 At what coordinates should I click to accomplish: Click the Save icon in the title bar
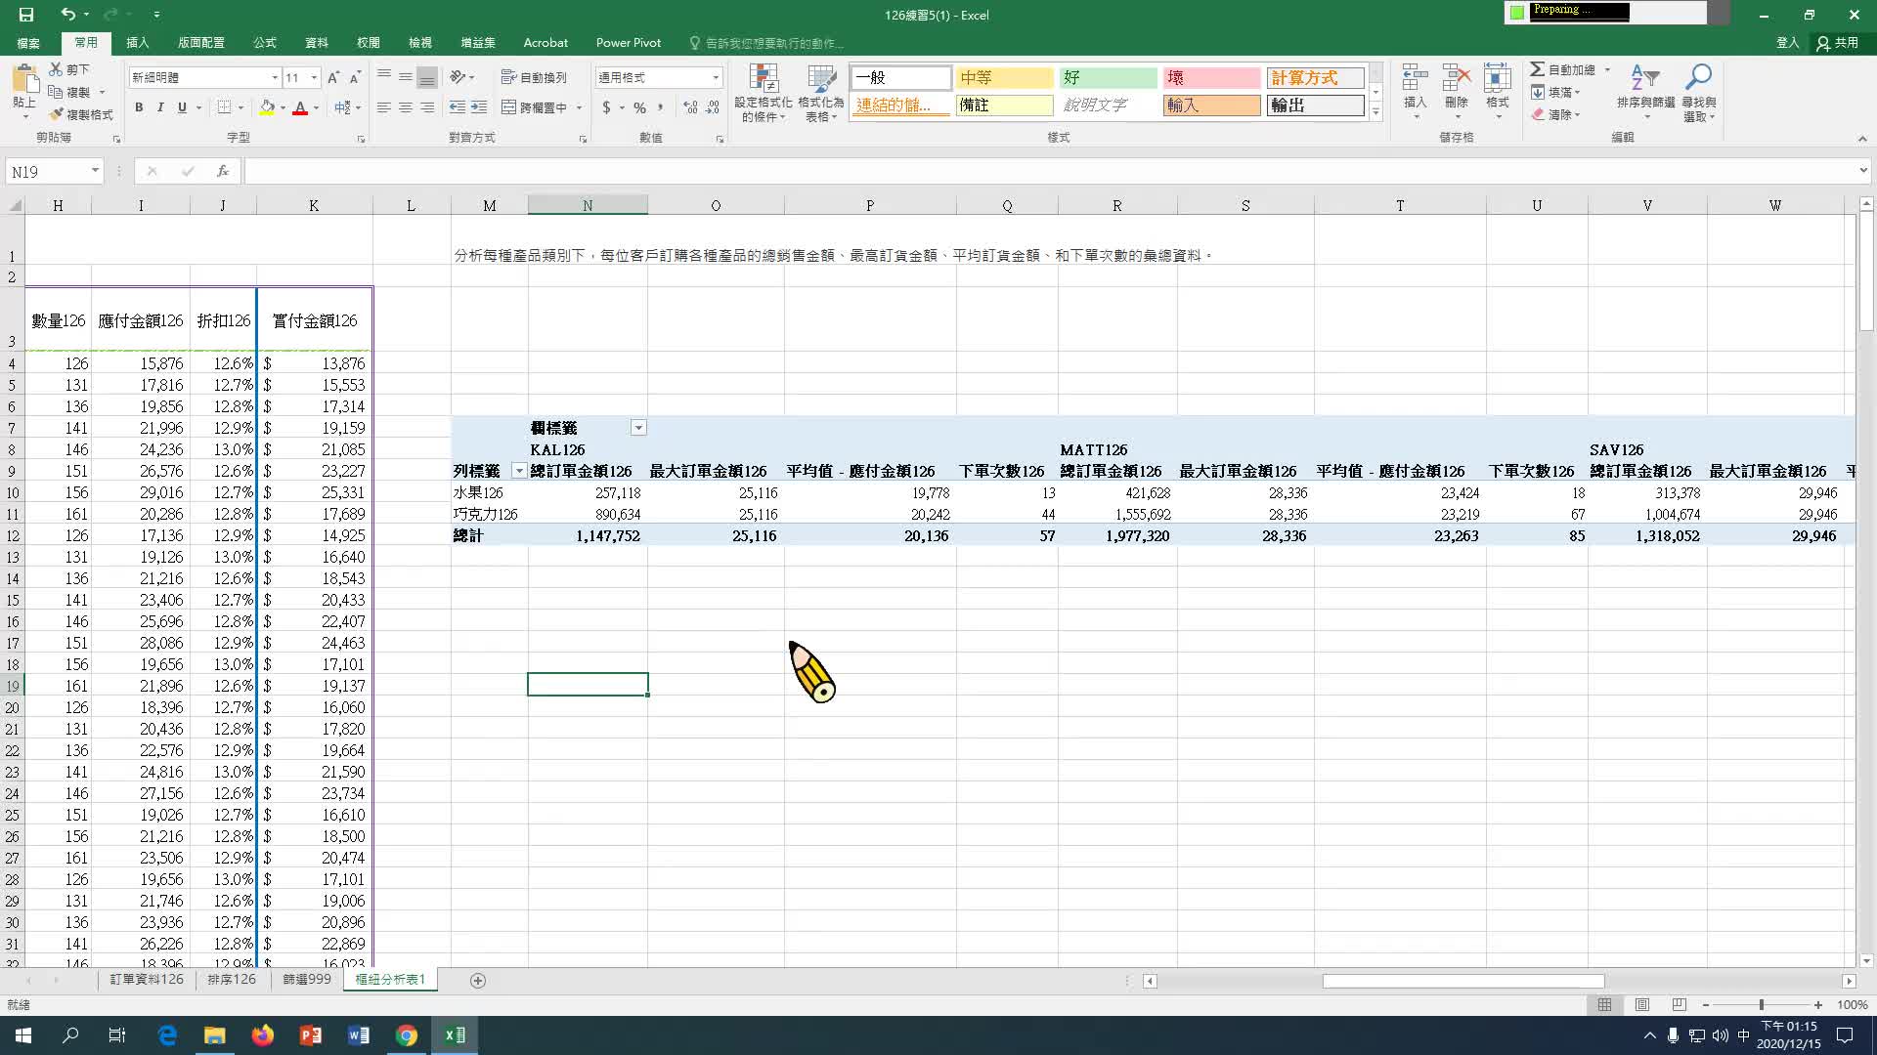(26, 15)
